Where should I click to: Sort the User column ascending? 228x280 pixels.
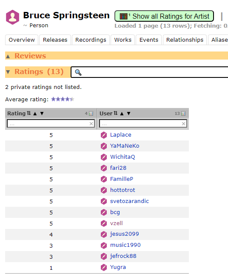(x=122, y=114)
